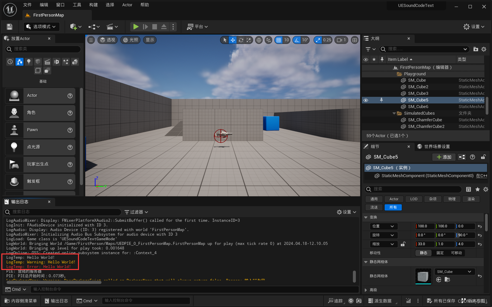The width and height of the screenshot is (492, 307).
Task: Click the eject button in the toolbar
Action: pyautogui.click(x=164, y=27)
